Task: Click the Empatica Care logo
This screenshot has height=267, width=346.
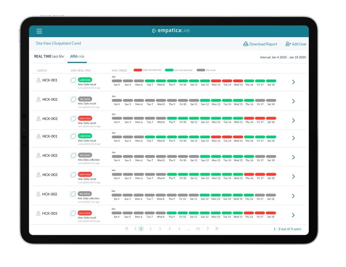Action: coord(171,30)
